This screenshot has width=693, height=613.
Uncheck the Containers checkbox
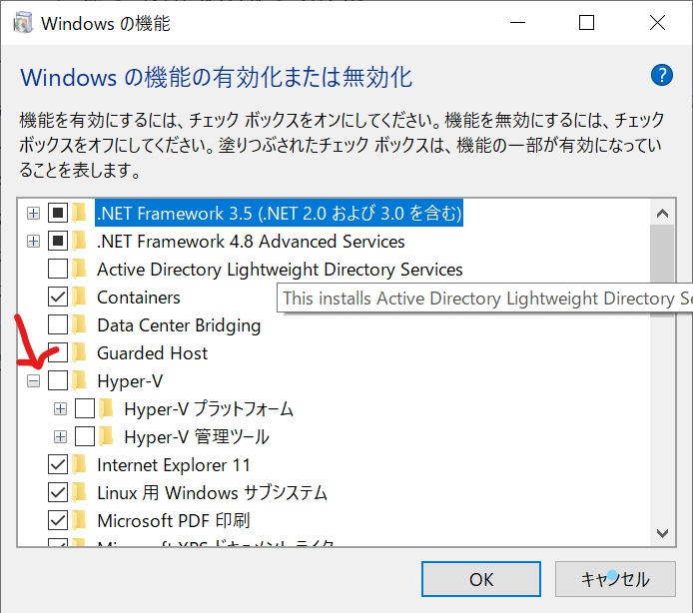(x=58, y=297)
